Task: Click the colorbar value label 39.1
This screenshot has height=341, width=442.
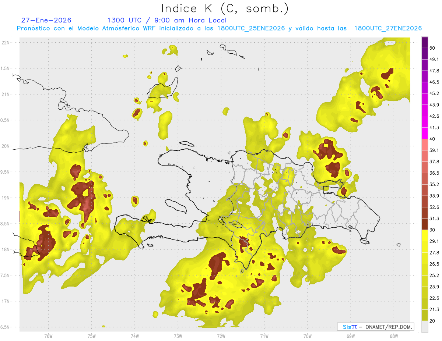Action: [x=434, y=150]
